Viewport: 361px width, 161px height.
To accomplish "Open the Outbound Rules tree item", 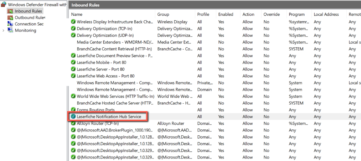I will point(30,17).
